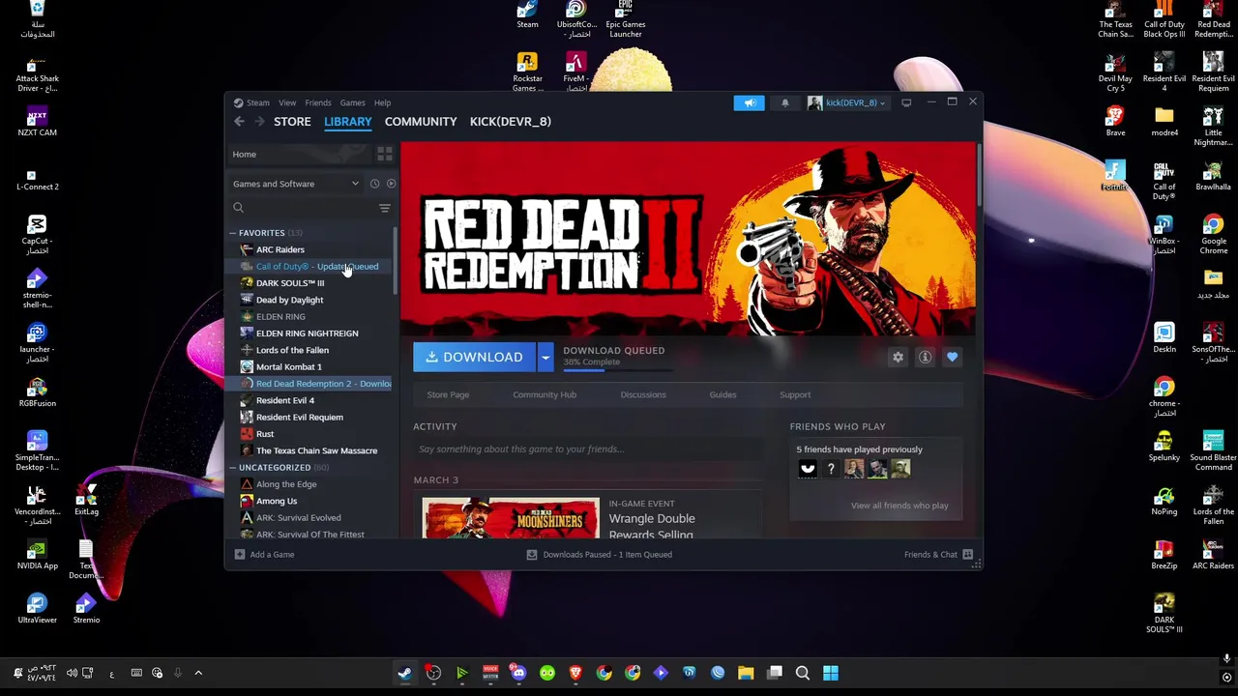The width and height of the screenshot is (1238, 696).
Task: Open Discord from the taskbar
Action: [x=518, y=673]
